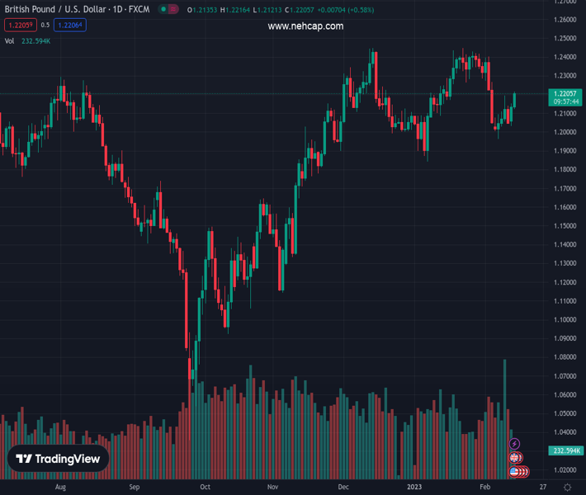Click the 232.594K volume value in legend
The width and height of the screenshot is (586, 495).
click(x=36, y=40)
